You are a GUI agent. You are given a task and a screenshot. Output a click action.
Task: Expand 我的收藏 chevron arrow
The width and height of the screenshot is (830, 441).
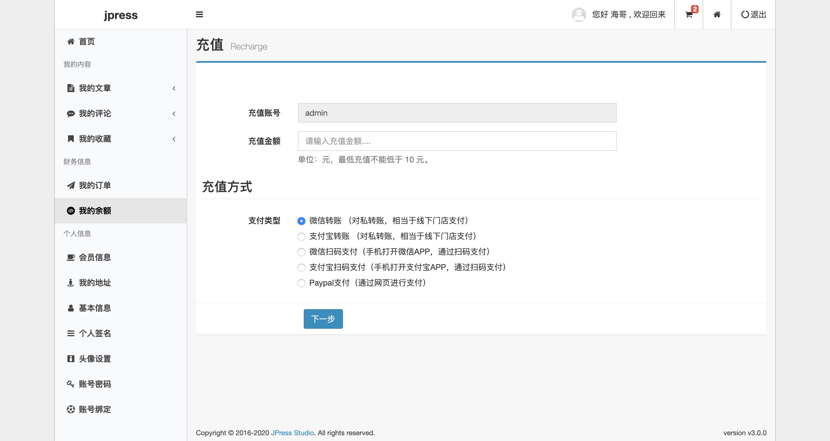pos(174,139)
